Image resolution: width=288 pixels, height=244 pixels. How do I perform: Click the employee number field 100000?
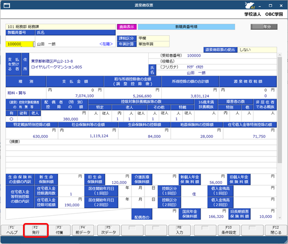click(19, 44)
